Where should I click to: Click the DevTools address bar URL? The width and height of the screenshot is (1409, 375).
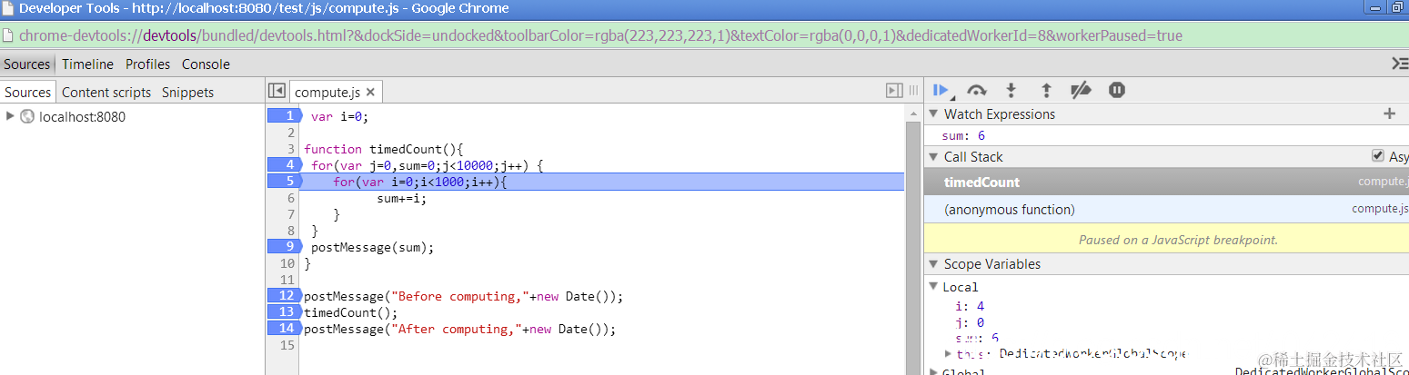click(x=600, y=36)
